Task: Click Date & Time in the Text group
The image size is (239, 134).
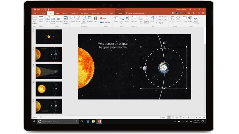Action: [161, 16]
